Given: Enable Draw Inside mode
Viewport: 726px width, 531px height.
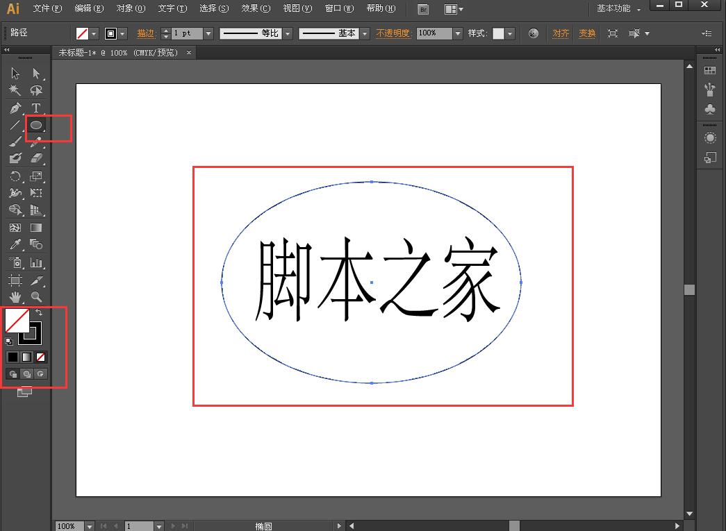Looking at the screenshot, I should (41, 373).
